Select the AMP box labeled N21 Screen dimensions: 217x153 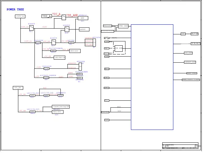pyautogui.click(x=83, y=18)
